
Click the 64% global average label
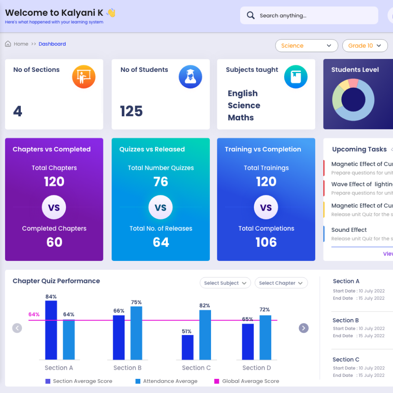pyautogui.click(x=34, y=314)
